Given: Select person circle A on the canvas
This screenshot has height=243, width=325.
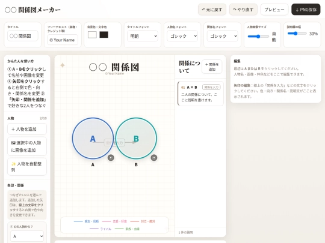Looking at the screenshot, I should [93, 139].
